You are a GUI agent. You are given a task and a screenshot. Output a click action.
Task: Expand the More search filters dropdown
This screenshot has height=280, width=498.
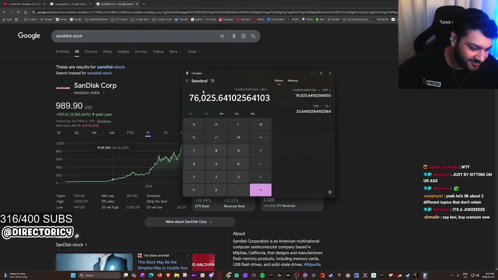(175, 51)
